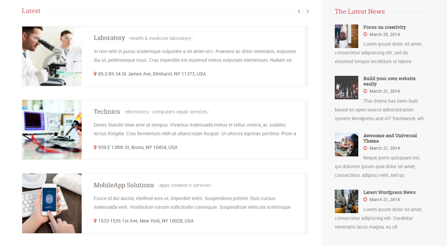
Task: Click MobileApp description starting Fusce id dui
Action: 192,203
